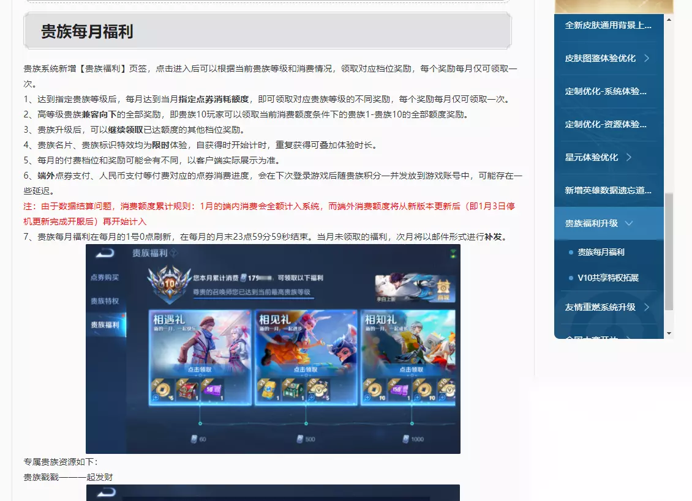Viewport: 692px width, 501px height.
Task: Expand the 星元体验优化 chevron
Action: (629, 157)
